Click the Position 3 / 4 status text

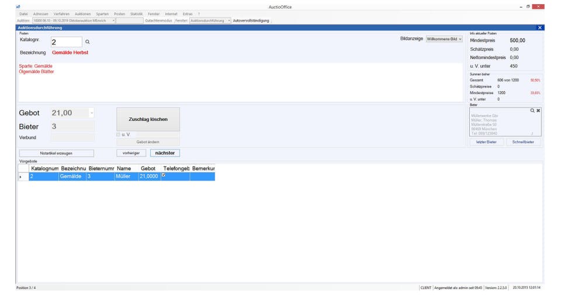(x=26, y=288)
